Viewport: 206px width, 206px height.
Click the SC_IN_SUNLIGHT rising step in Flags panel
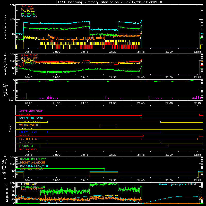click(48, 122)
